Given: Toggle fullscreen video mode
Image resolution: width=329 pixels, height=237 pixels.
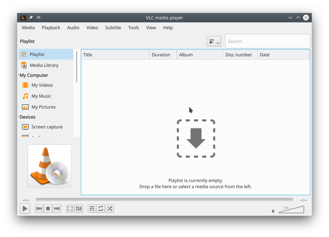Looking at the screenshot, I should click(x=70, y=208).
